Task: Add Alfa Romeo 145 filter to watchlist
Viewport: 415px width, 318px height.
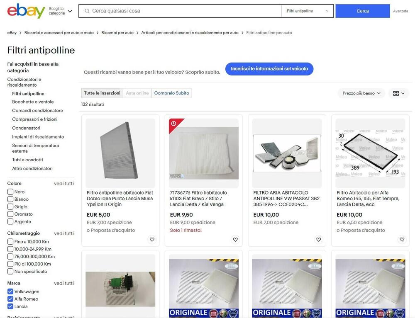Action: [x=402, y=240]
